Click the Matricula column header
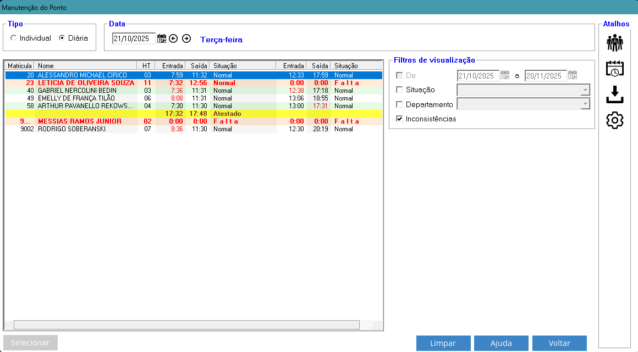 click(x=20, y=65)
